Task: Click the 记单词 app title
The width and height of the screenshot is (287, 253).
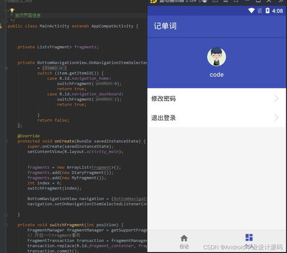Action: 165,26
